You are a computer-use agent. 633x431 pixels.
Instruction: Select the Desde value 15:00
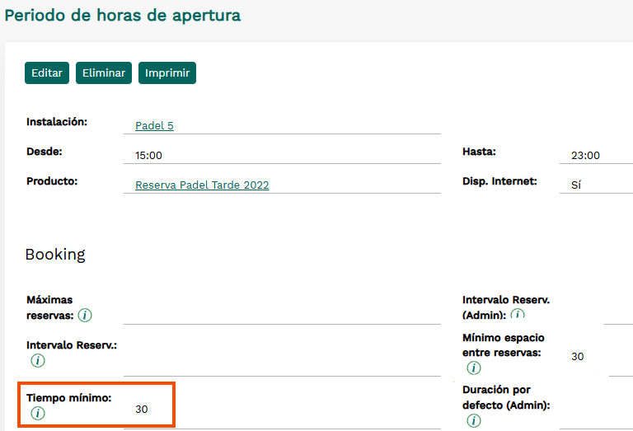(x=148, y=156)
